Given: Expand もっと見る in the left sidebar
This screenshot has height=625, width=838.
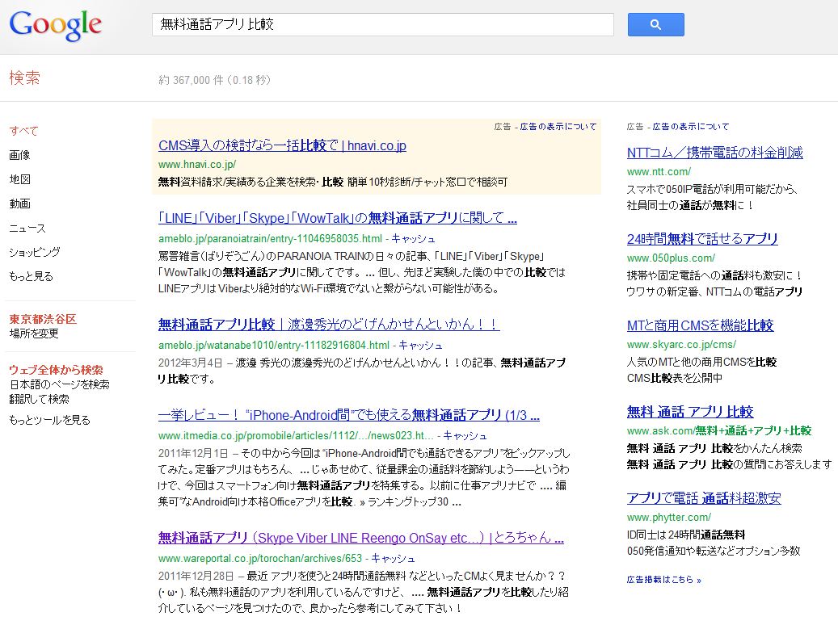Looking at the screenshot, I should pyautogui.click(x=31, y=276).
